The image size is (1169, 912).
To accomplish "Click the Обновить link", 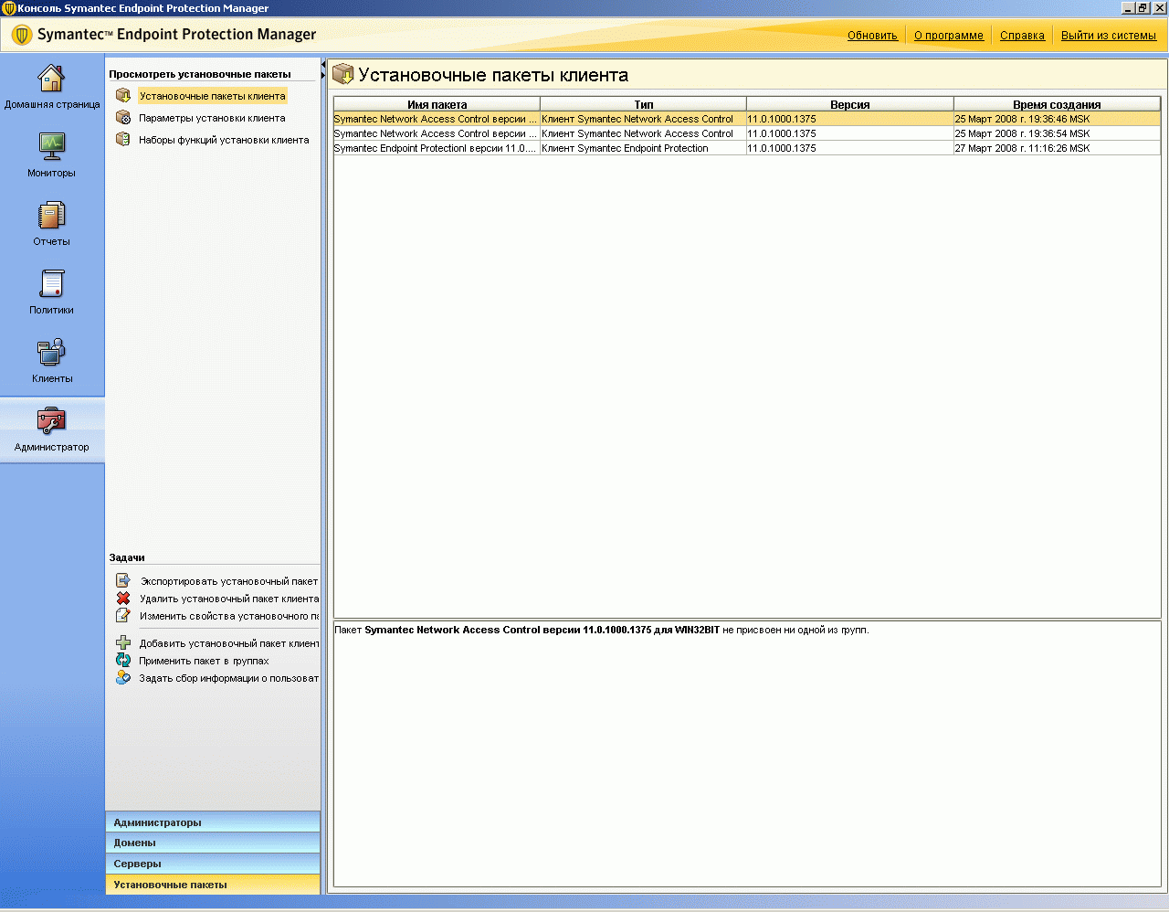I will 872,36.
